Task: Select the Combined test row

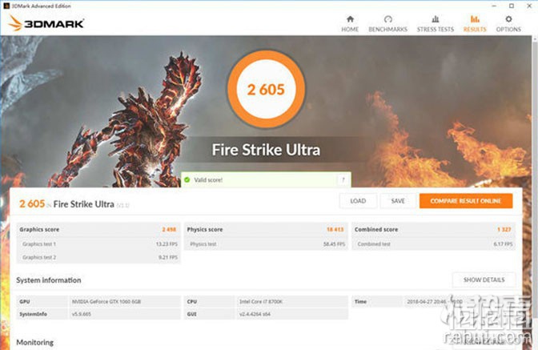Action: (434, 244)
